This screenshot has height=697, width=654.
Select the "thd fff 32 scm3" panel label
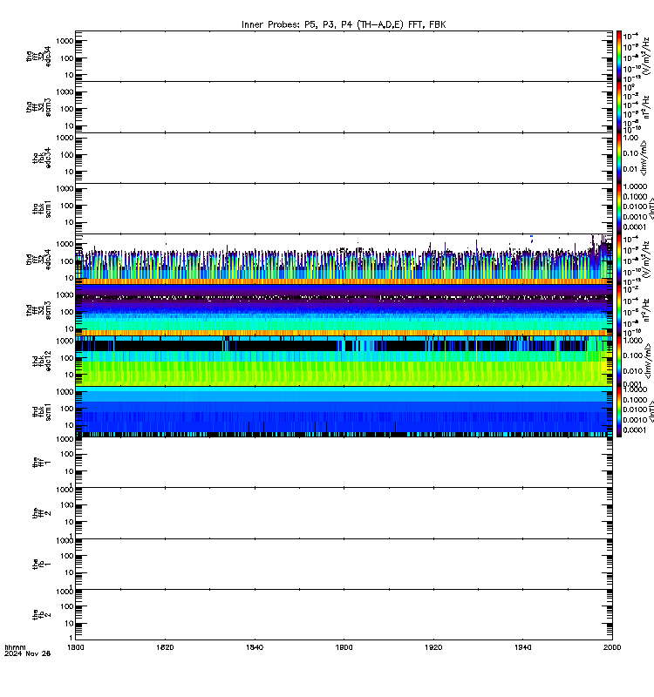point(38,310)
